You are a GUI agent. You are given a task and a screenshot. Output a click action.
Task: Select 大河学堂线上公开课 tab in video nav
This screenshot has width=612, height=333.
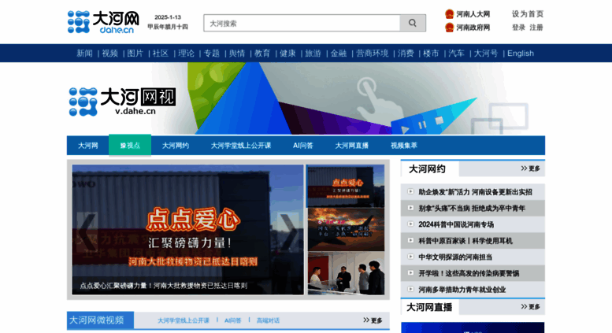tap(241, 146)
